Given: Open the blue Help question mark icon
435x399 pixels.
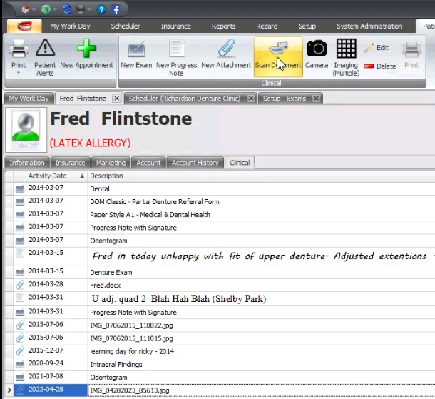Looking at the screenshot, I should [101, 10].
